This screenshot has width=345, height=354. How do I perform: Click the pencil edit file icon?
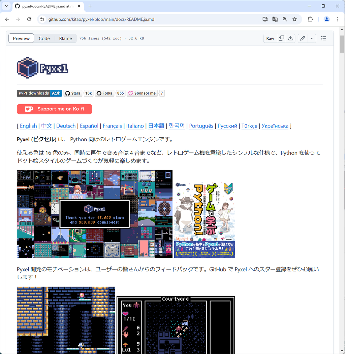[x=303, y=38]
